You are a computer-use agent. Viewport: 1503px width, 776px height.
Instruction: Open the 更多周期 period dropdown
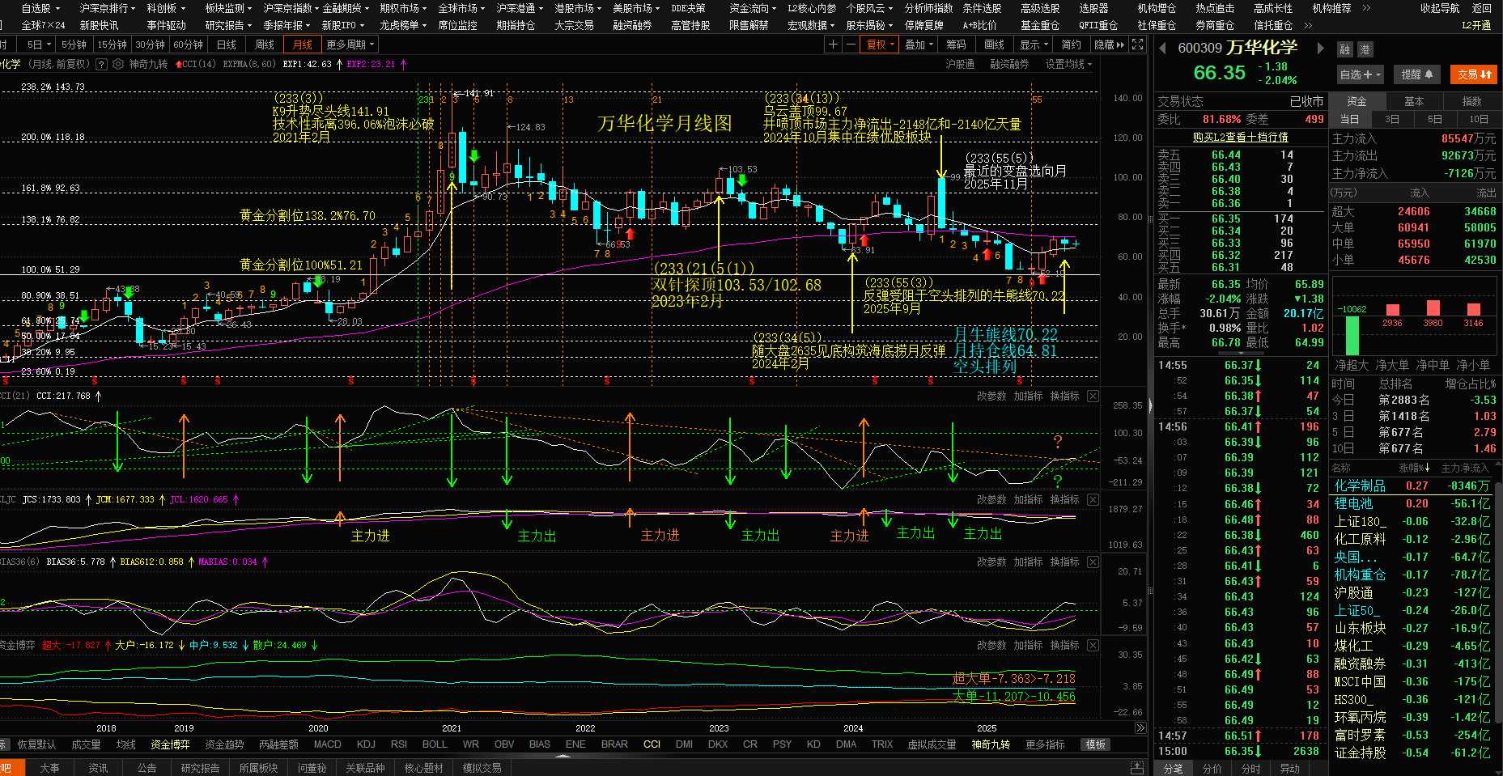[350, 45]
